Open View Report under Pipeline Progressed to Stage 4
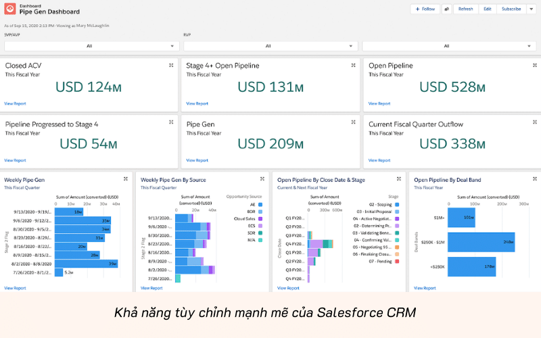 point(15,160)
